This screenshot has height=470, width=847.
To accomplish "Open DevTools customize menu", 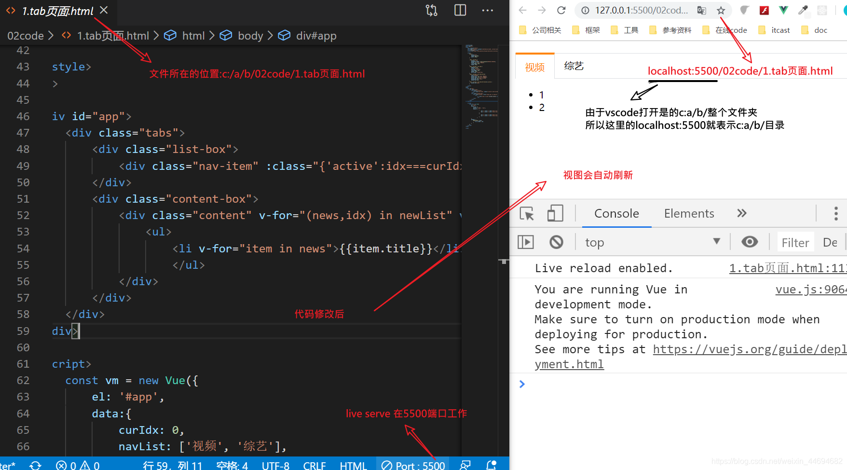I will pyautogui.click(x=836, y=213).
